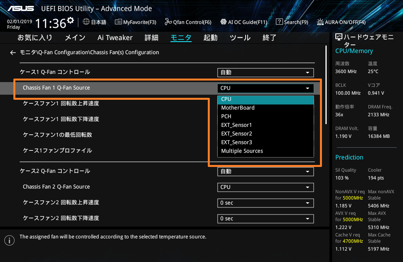This screenshot has width=403, height=262.
Task: Toggle AURA ON/OFF(F4)
Action: [x=341, y=22]
